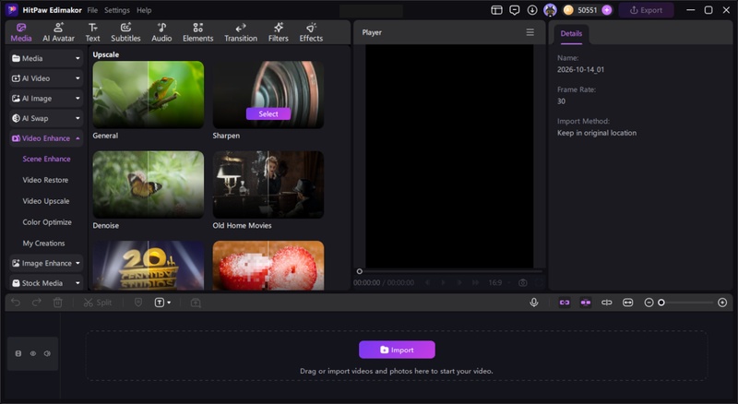The height and width of the screenshot is (404, 738).
Task: Toggle the purple timeline snapping icon
Action: pos(586,303)
